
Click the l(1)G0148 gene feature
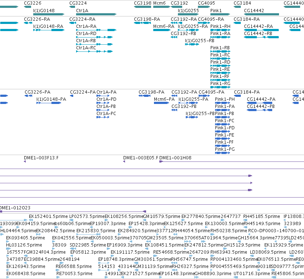point(49,14)
